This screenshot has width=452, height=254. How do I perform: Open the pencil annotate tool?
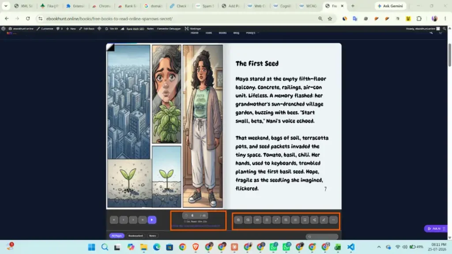click(324, 220)
